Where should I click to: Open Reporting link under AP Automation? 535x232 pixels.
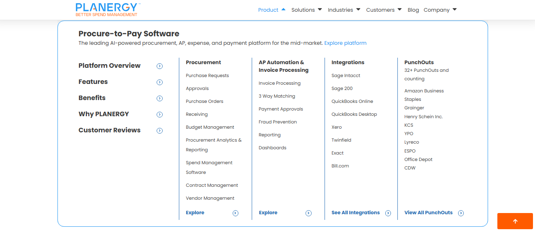pyautogui.click(x=270, y=135)
